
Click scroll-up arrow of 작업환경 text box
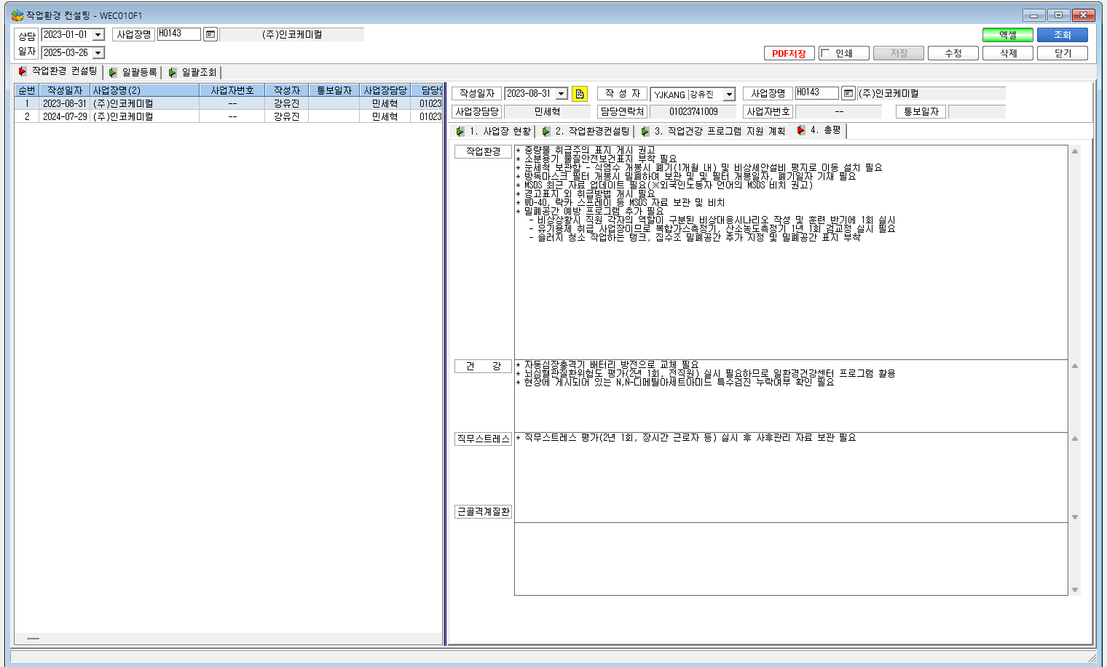(x=1075, y=151)
